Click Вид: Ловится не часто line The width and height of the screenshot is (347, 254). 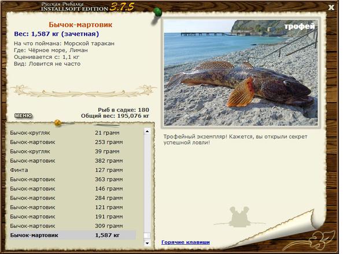pyautogui.click(x=47, y=64)
